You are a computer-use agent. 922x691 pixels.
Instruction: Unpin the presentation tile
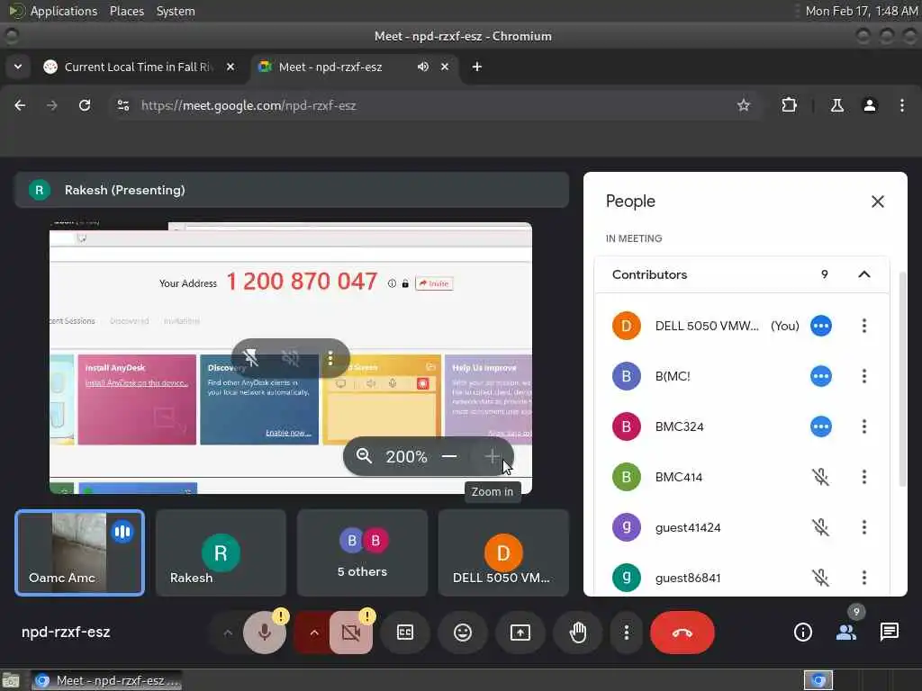(x=250, y=357)
